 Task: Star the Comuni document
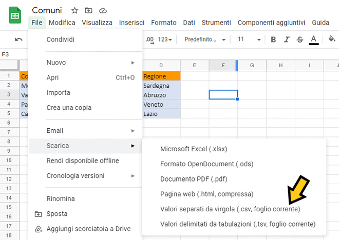(x=75, y=10)
